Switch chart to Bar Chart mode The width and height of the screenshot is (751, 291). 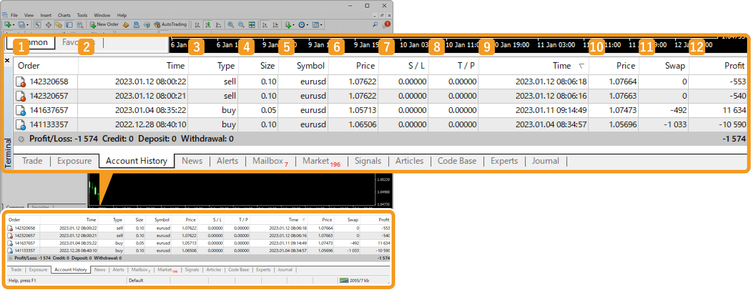click(197, 25)
